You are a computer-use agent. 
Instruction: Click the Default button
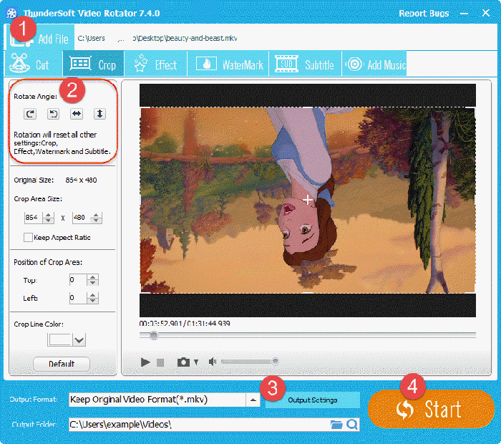(62, 364)
